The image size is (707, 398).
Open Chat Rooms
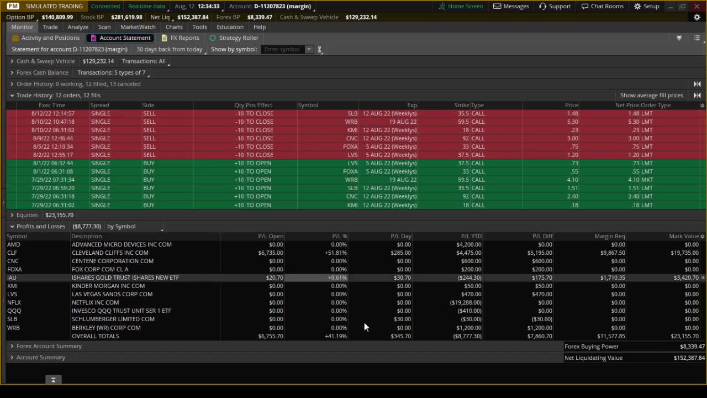click(x=602, y=6)
